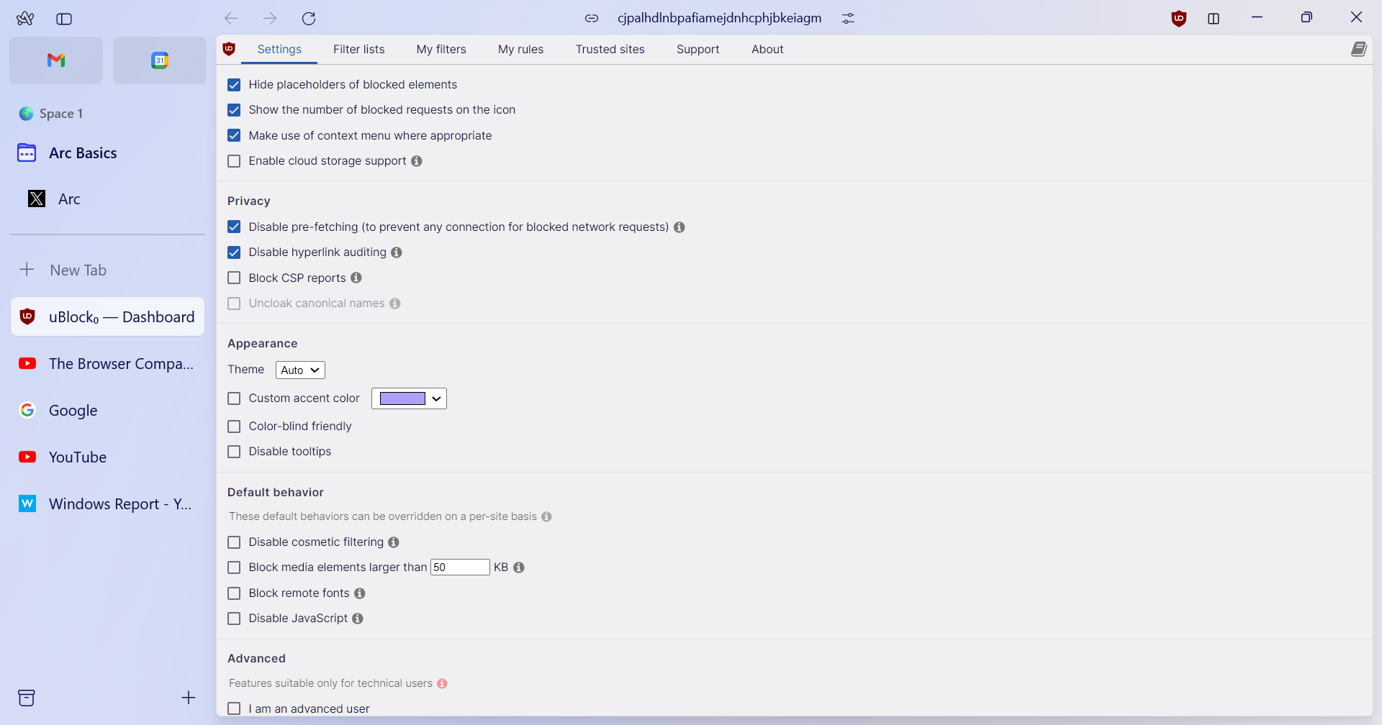This screenshot has height=725, width=1382.
Task: Open a New Tab from sidebar
Action: (108, 270)
